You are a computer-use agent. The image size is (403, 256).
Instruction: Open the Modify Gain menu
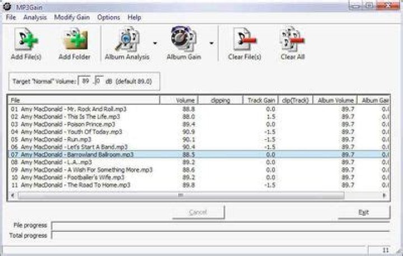pyautogui.click(x=72, y=17)
